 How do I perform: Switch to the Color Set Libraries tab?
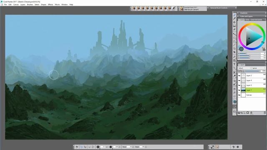click(x=256, y=20)
